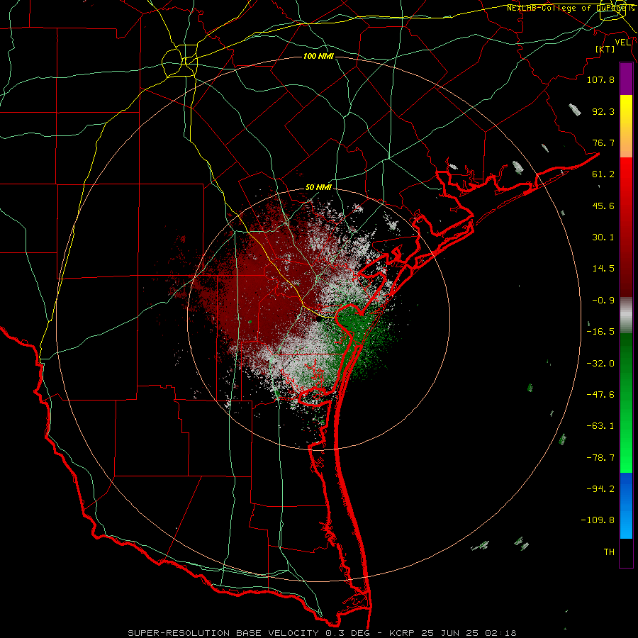
Task: Select the 45.6 velocity scale value
Action: (603, 206)
